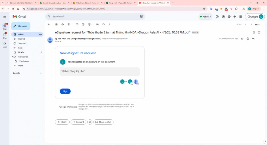267x145 pixels.
Task: Click the Forward button below the email
Action: (78, 122)
